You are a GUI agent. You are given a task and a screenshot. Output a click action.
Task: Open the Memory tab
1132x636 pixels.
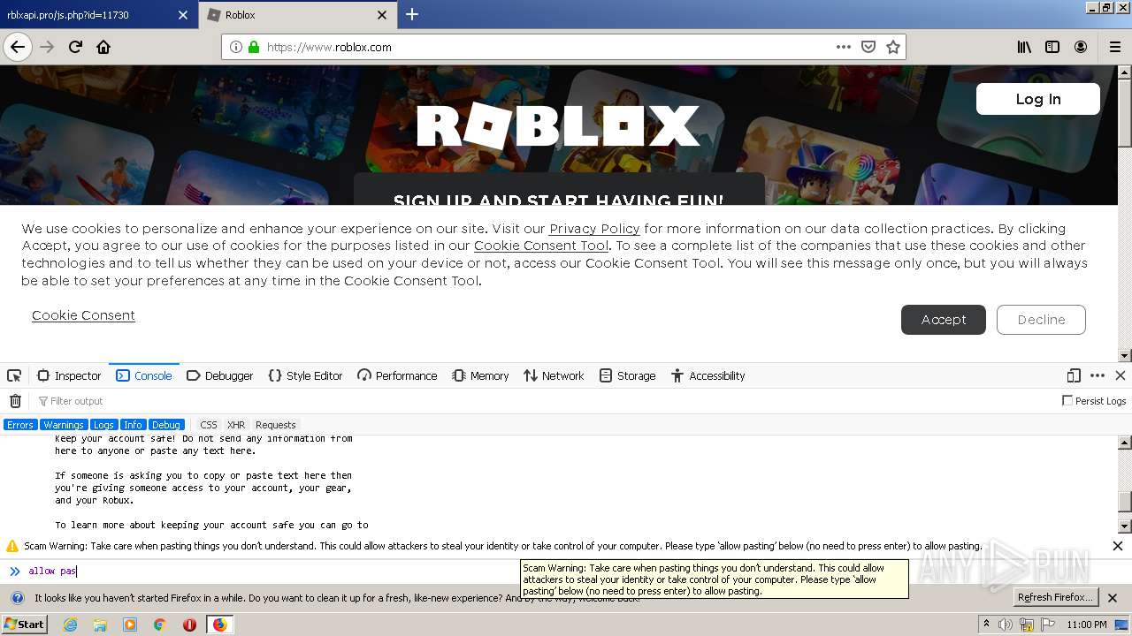pyautogui.click(x=480, y=375)
